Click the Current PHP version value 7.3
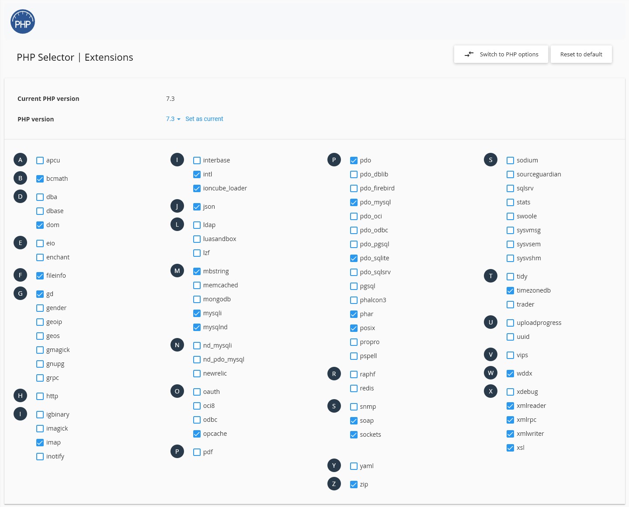The width and height of the screenshot is (629, 507). 170,99
